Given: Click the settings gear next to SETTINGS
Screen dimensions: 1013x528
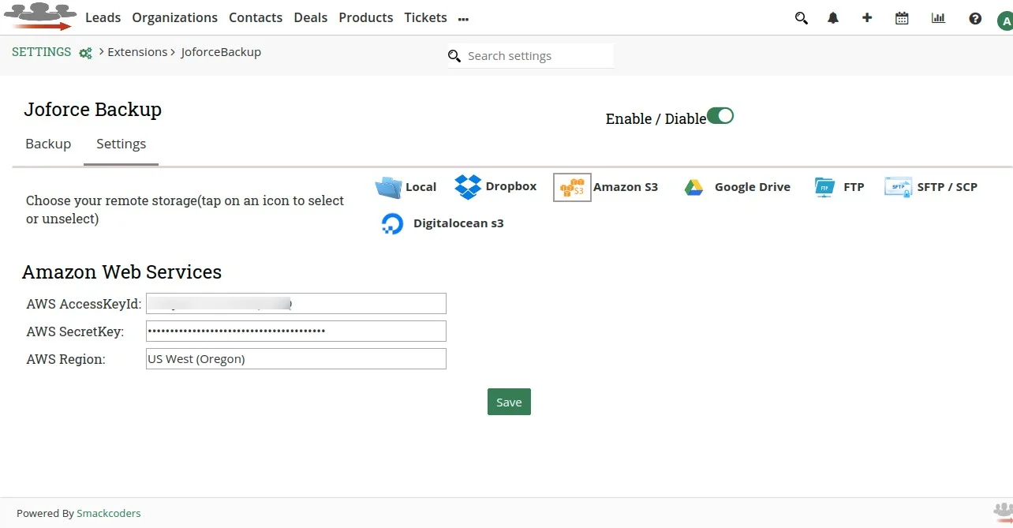Looking at the screenshot, I should pyautogui.click(x=84, y=52).
